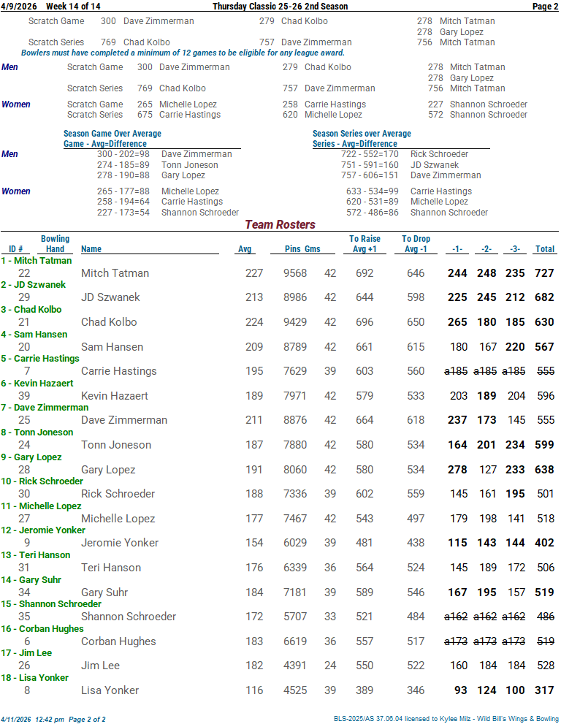The width and height of the screenshot is (561, 724).
Task: Click Women's Scratch Series '675 Carrie Hastings' entry
Action: click(x=179, y=115)
